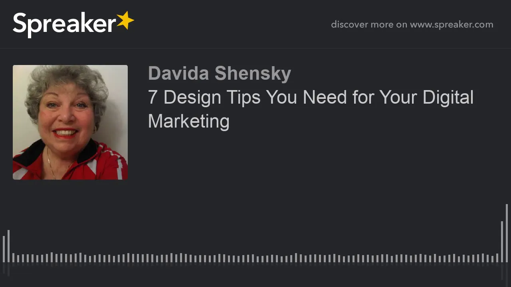Click the very first waveform bar on the left
Screen dimensions: 511x287
[x=4, y=249]
